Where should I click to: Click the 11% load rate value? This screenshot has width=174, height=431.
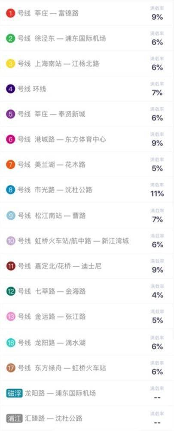[157, 194]
